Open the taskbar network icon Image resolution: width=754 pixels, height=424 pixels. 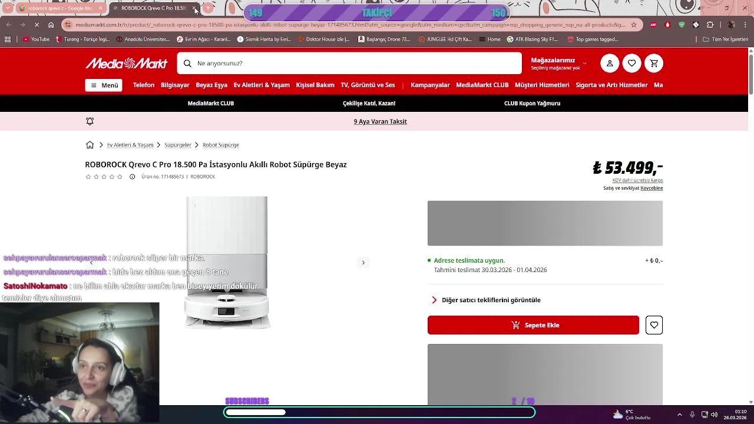point(705,415)
